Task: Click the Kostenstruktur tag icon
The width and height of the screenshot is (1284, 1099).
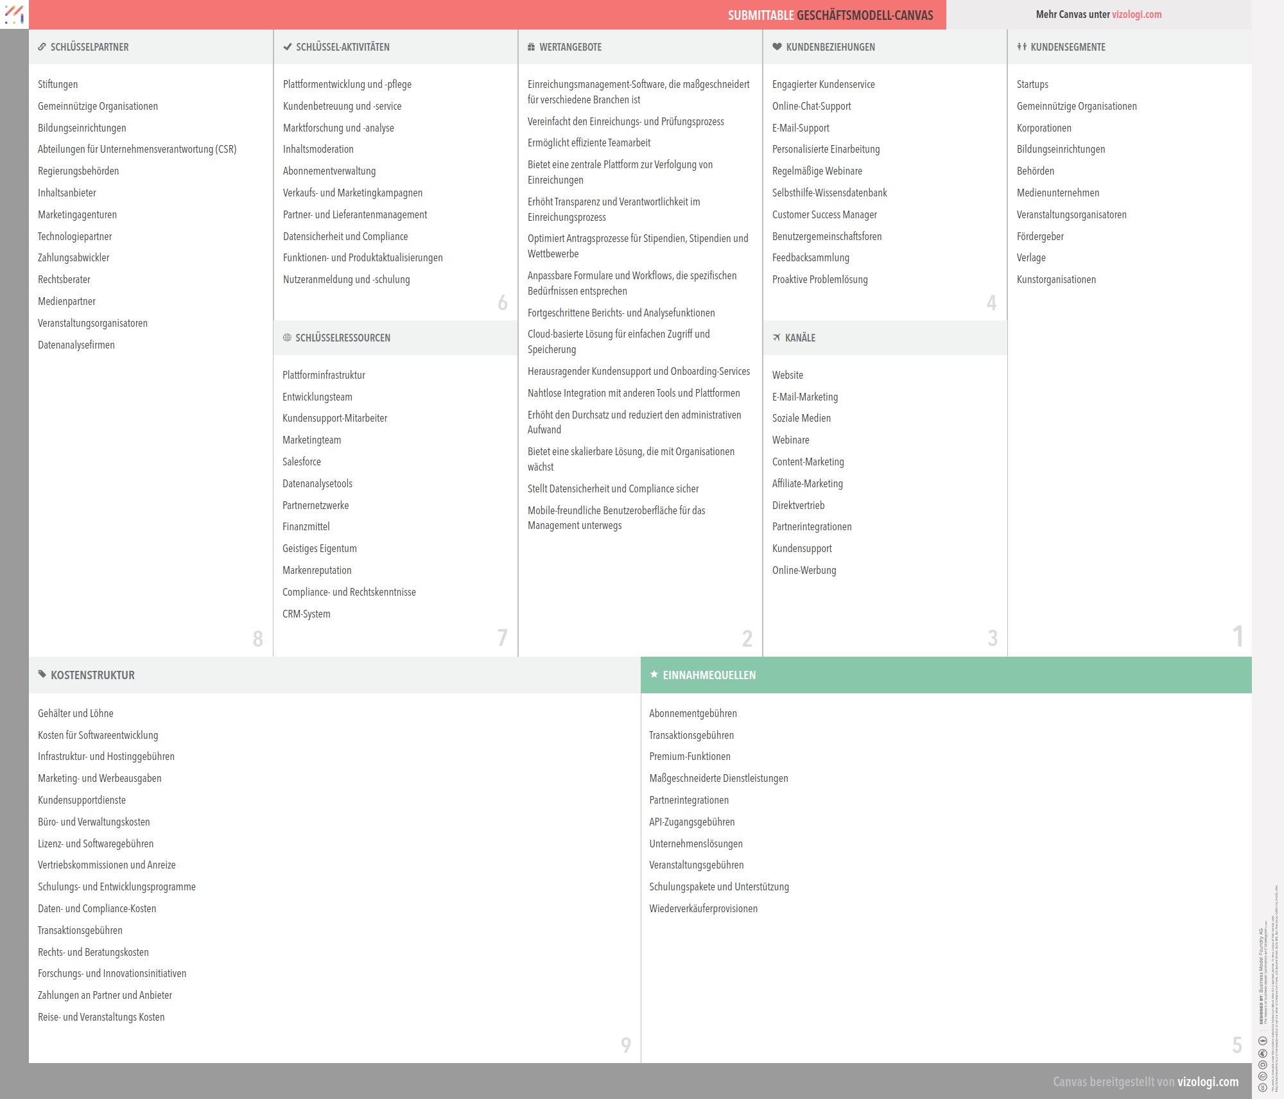Action: coord(42,674)
